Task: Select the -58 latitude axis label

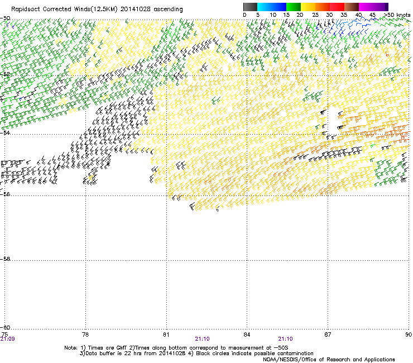Action: (5, 259)
